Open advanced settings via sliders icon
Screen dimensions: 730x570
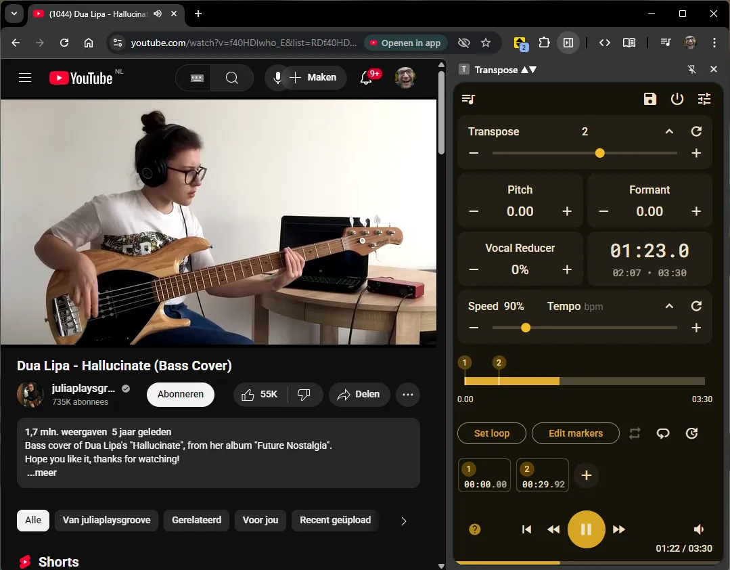704,99
